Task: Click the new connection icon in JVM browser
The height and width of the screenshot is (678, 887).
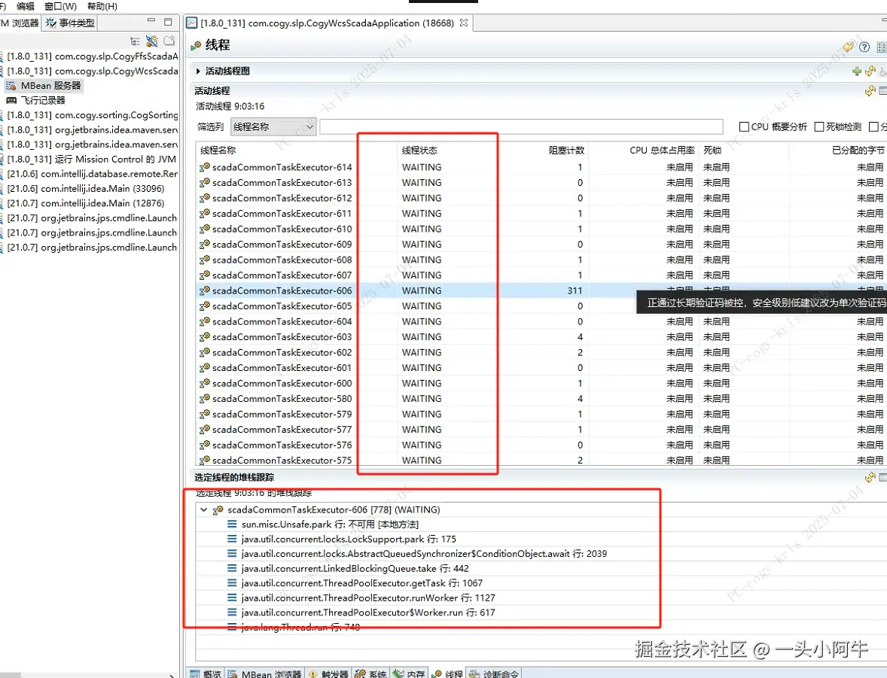Action: tap(151, 41)
